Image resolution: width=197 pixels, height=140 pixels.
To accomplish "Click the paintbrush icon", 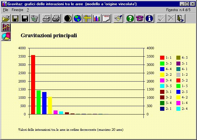I will point(118,18).
